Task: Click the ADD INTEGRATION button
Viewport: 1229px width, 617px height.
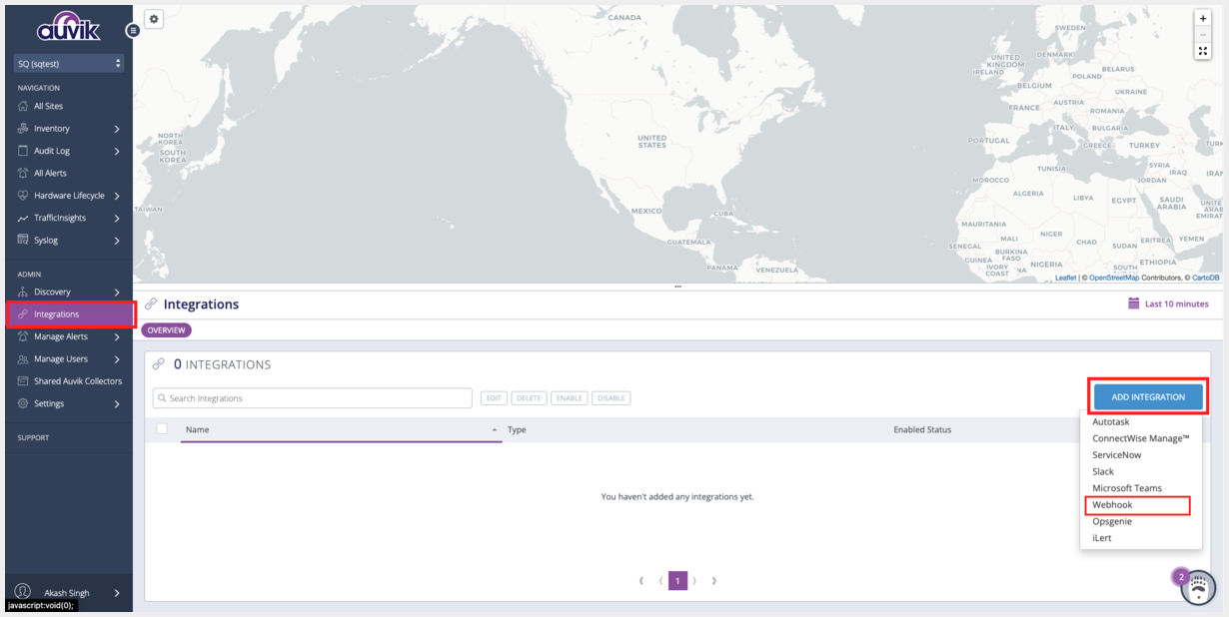Action: 1147,396
